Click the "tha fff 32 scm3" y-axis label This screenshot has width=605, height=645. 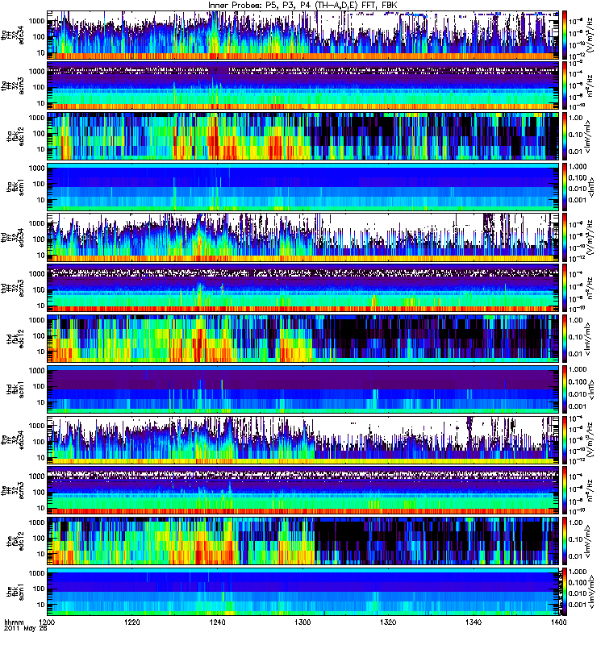[x=13, y=85]
